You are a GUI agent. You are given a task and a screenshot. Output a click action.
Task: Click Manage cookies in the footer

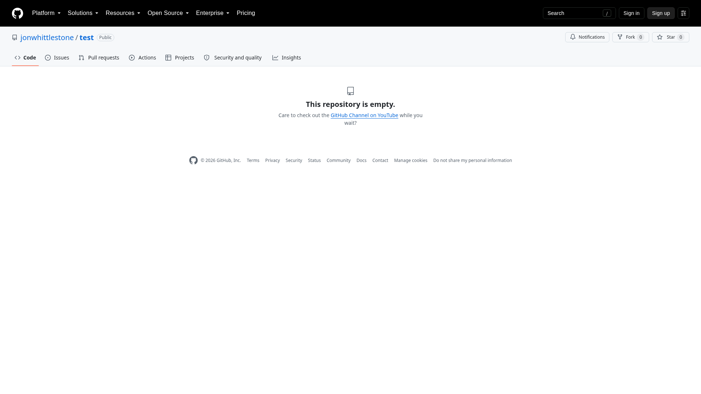411,161
